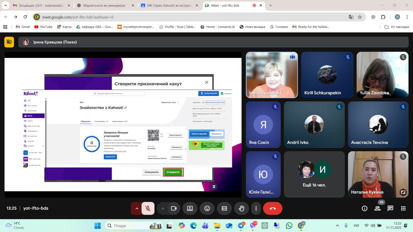Turn on closed captions

click(x=224, y=208)
